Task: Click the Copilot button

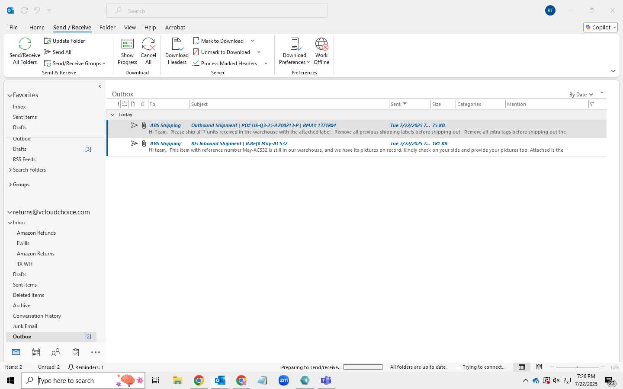Action: point(601,27)
